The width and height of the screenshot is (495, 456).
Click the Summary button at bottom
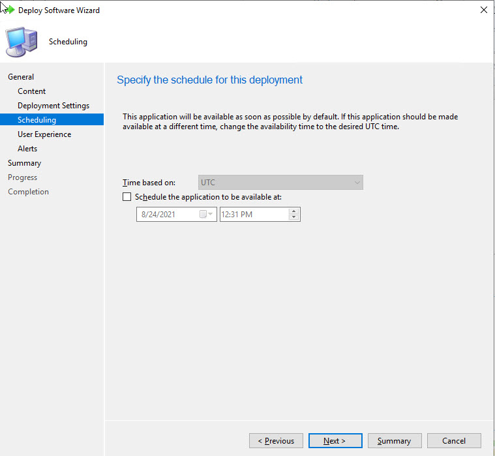(395, 441)
